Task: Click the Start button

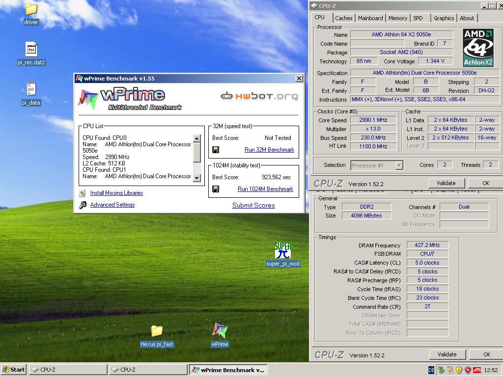Action: coord(14,370)
